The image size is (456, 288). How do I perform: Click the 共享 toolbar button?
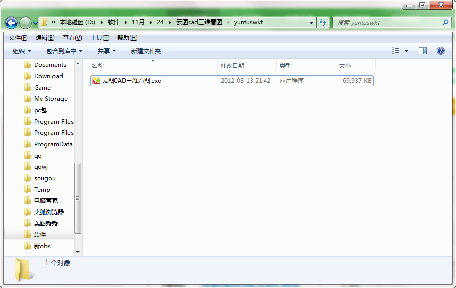pos(105,51)
